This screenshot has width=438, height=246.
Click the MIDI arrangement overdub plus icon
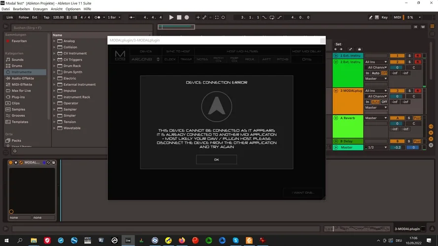coord(198,17)
